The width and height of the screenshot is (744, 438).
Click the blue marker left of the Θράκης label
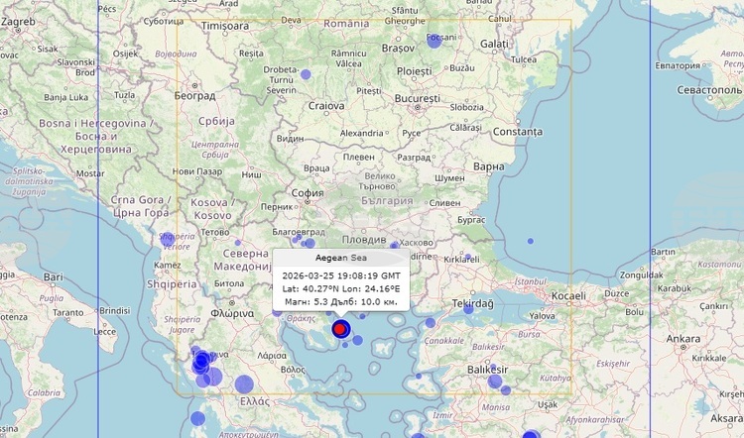point(275,312)
